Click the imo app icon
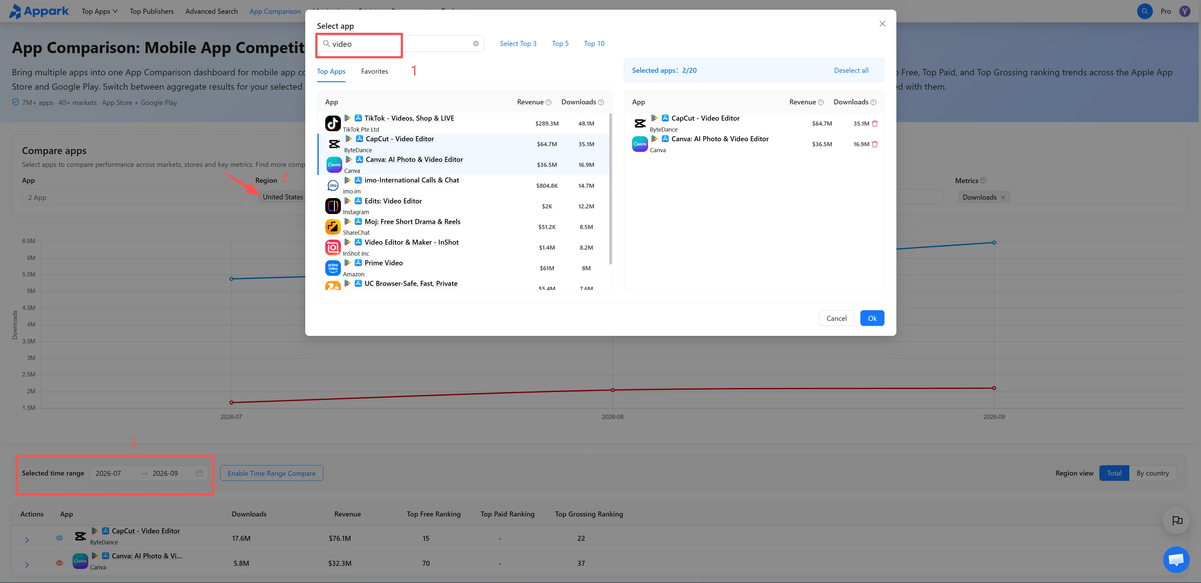This screenshot has height=583, width=1201. pyautogui.click(x=333, y=185)
